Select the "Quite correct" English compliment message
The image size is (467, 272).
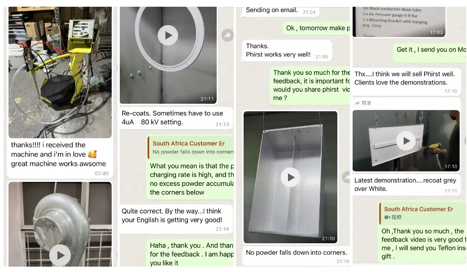click(x=175, y=216)
